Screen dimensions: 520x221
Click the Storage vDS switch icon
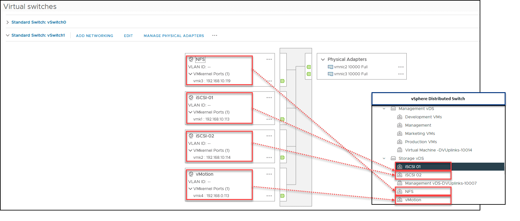click(x=393, y=158)
